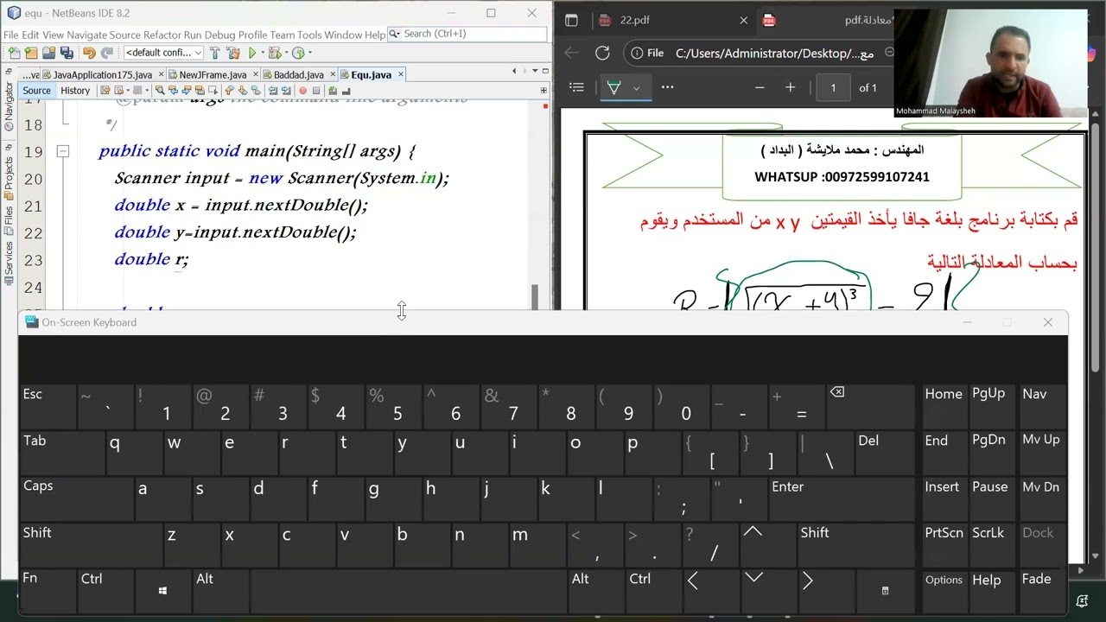Click the red macro recording icon in editor toolbar
Screen dimensions: 1106x622
click(x=302, y=91)
